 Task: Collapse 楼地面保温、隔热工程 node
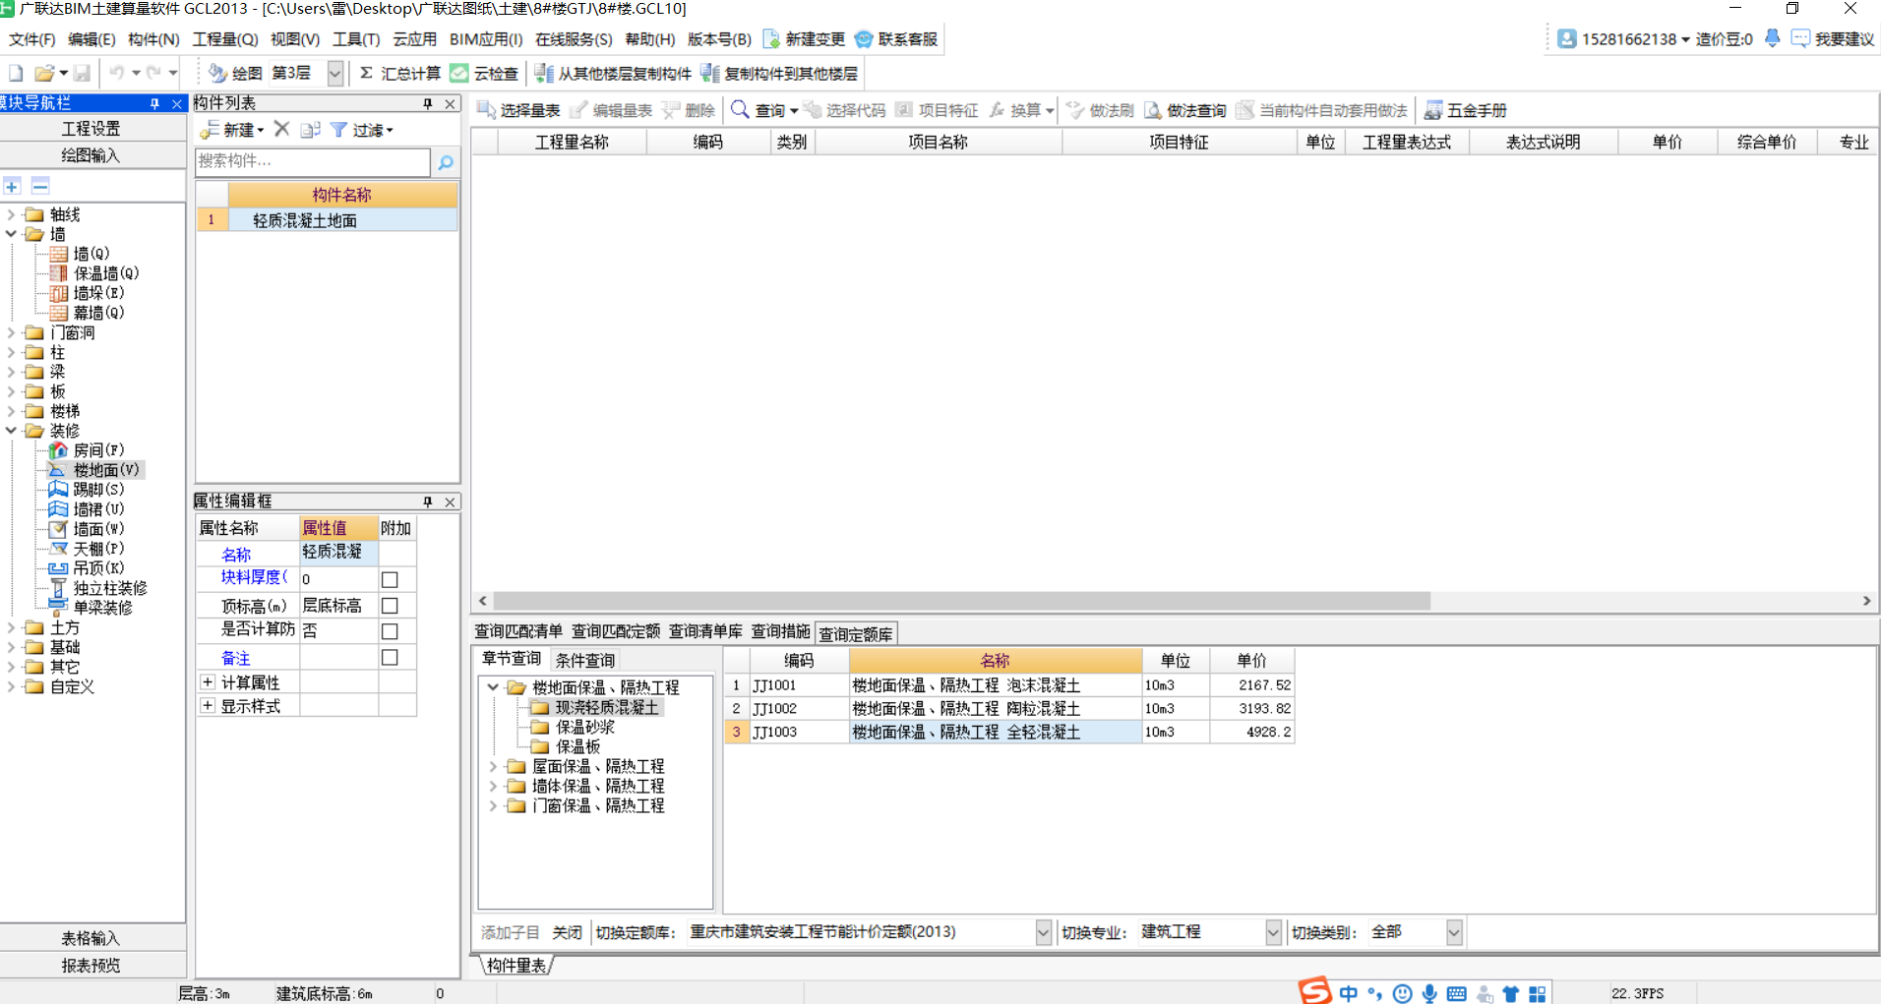[493, 687]
